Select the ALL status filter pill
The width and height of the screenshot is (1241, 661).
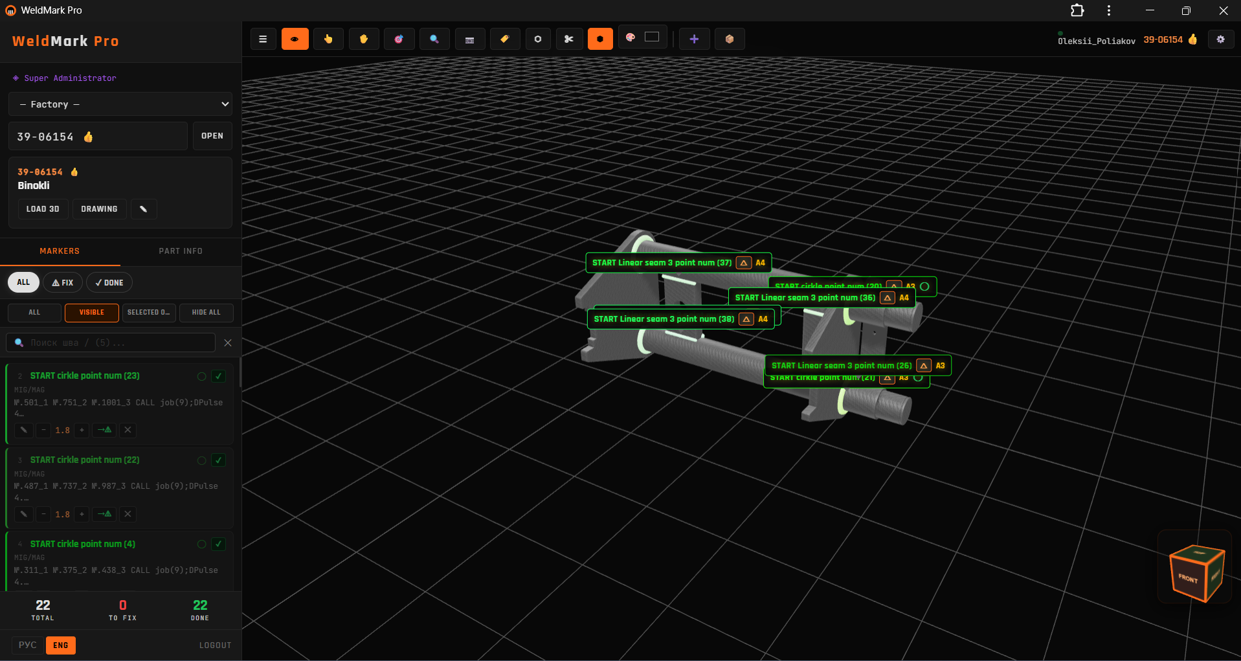click(23, 282)
